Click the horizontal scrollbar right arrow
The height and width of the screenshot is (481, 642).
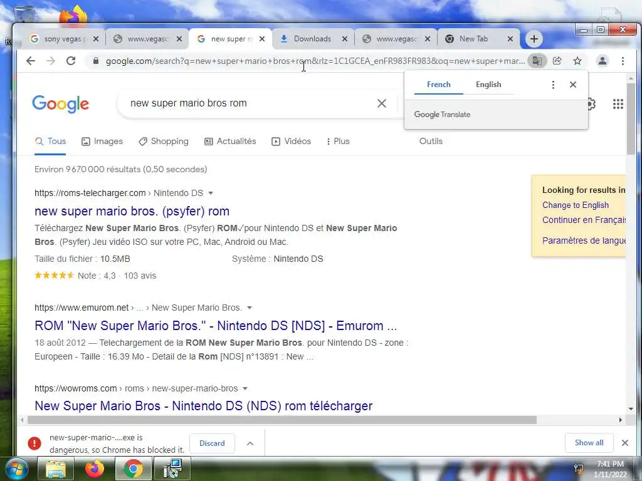pyautogui.click(x=620, y=420)
